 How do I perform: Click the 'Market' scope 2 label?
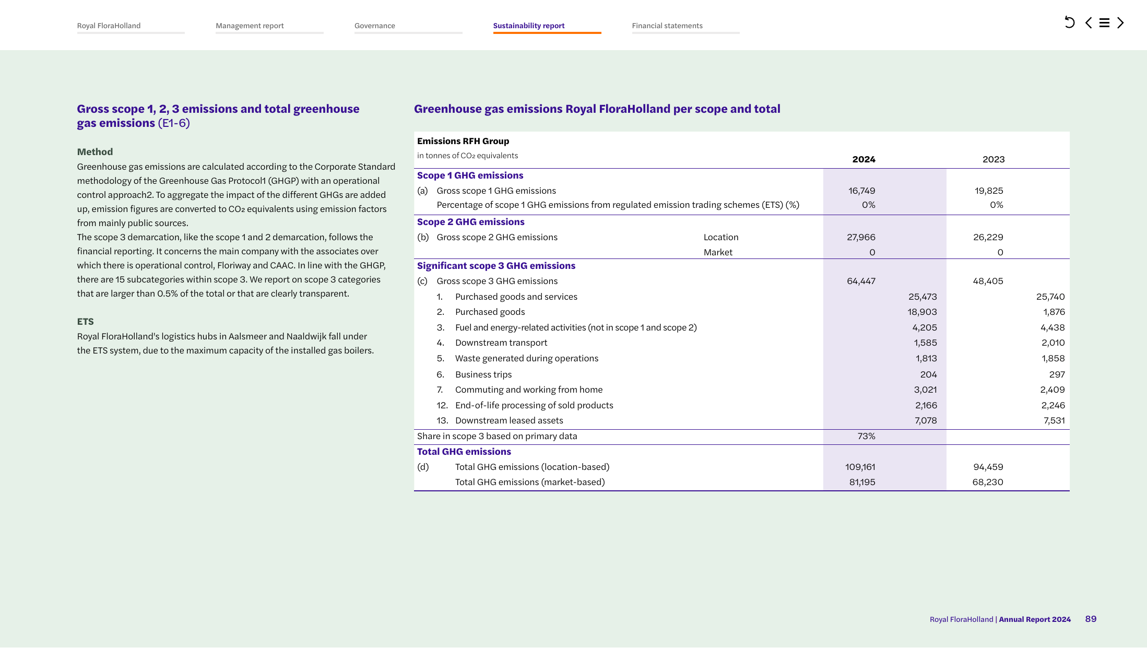click(717, 252)
